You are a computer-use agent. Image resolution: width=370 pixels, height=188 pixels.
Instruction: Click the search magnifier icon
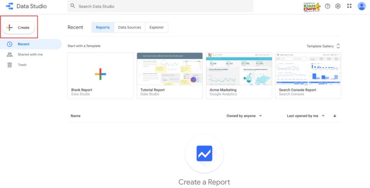tap(73, 6)
